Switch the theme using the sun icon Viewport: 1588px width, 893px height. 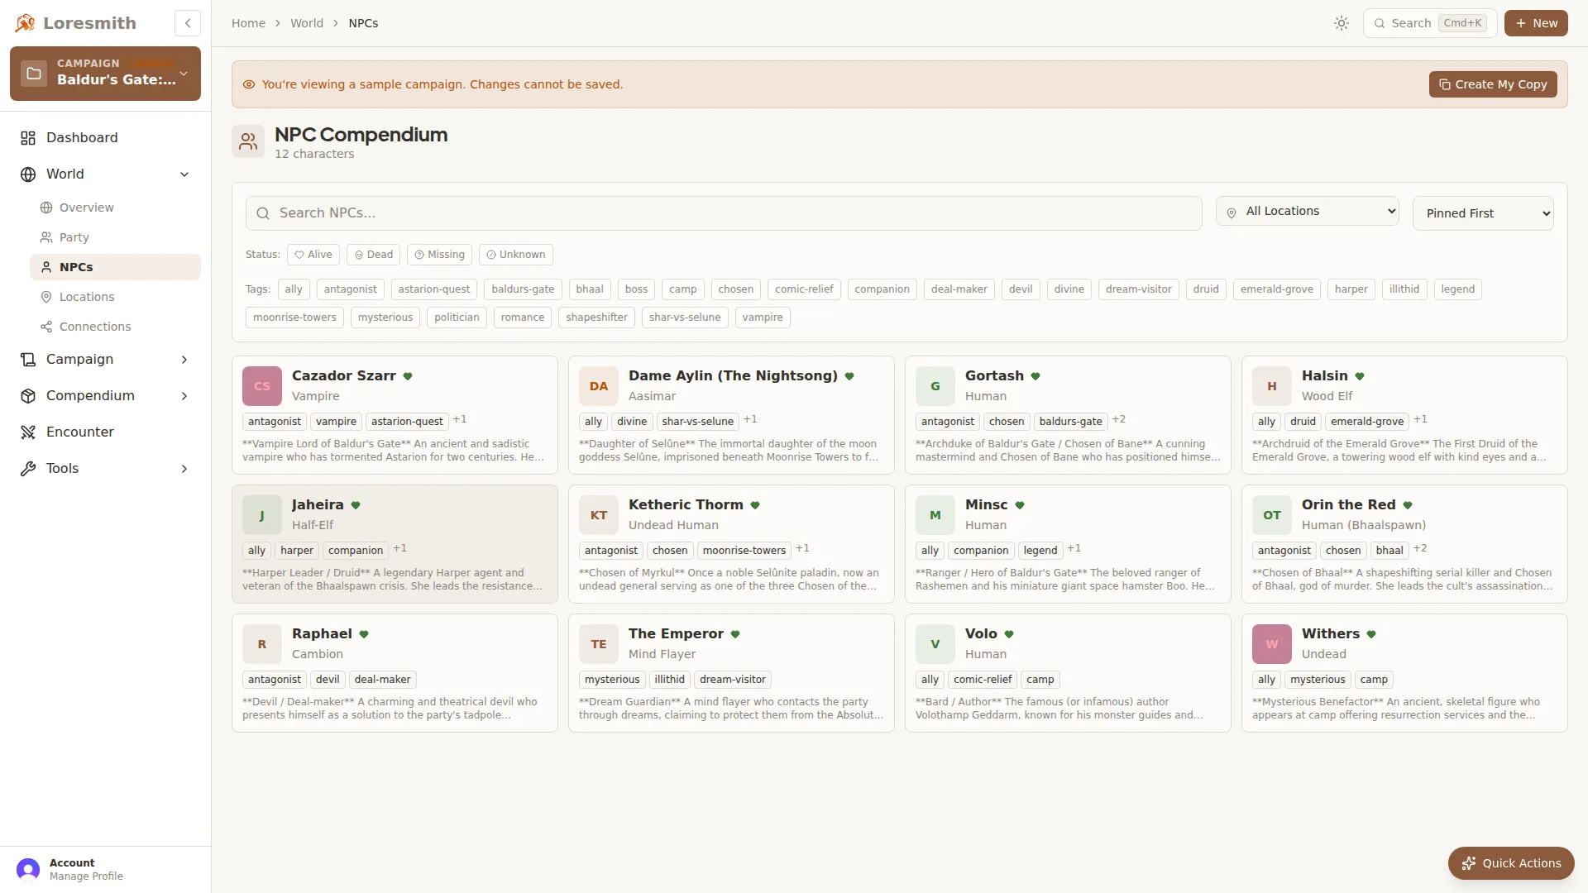(1341, 22)
